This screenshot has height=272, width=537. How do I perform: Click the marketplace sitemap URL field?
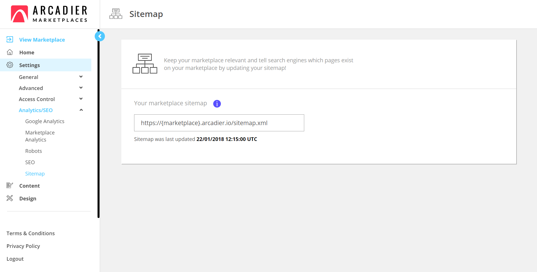tap(219, 123)
